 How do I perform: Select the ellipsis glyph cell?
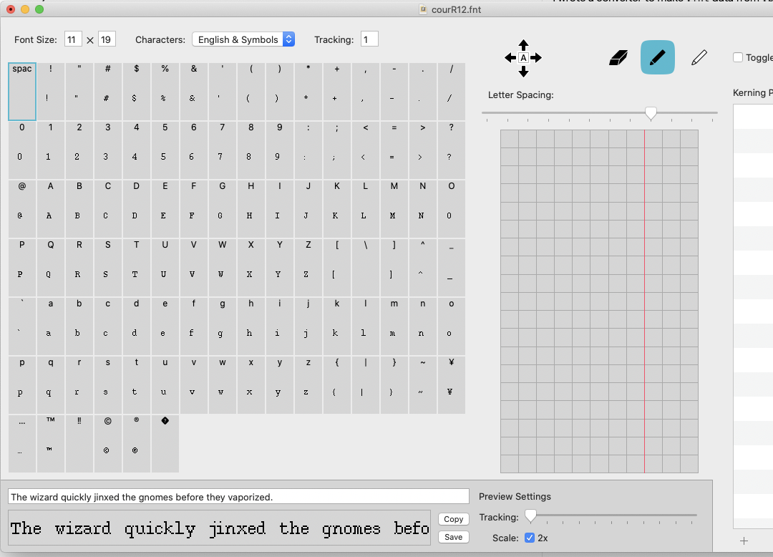tap(21, 444)
